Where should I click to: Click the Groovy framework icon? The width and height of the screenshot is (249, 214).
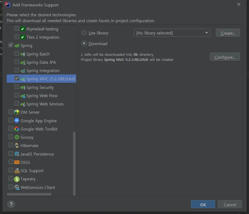pyautogui.click(x=17, y=137)
